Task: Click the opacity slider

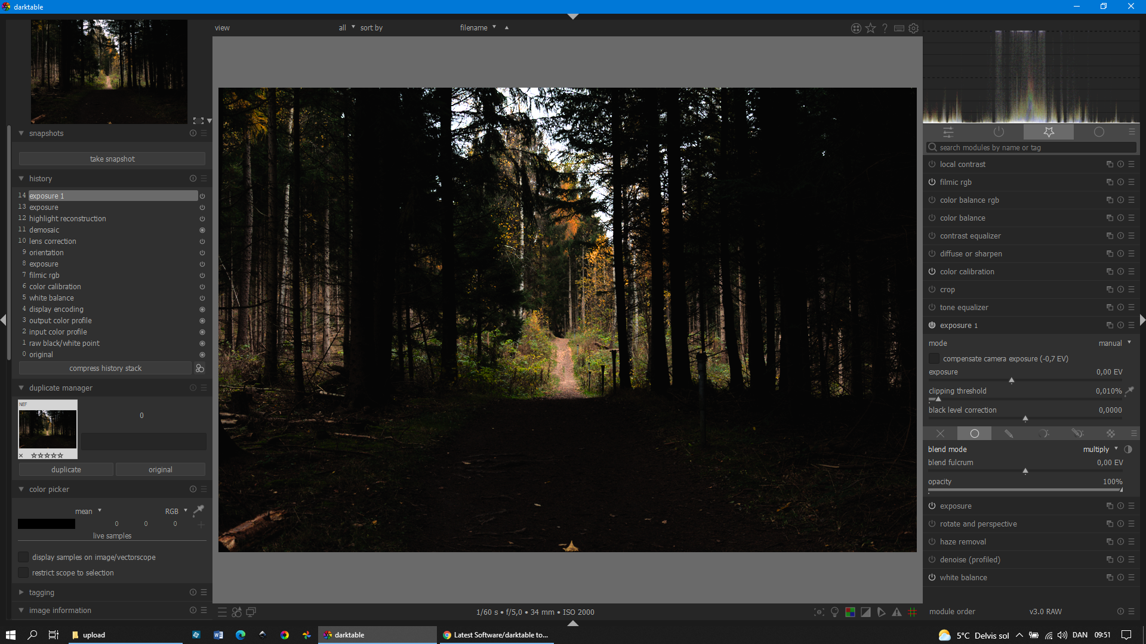Action: 1025,490
